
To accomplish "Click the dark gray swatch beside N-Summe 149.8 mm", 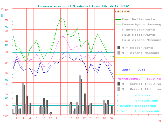I will (x=119, y=84).
